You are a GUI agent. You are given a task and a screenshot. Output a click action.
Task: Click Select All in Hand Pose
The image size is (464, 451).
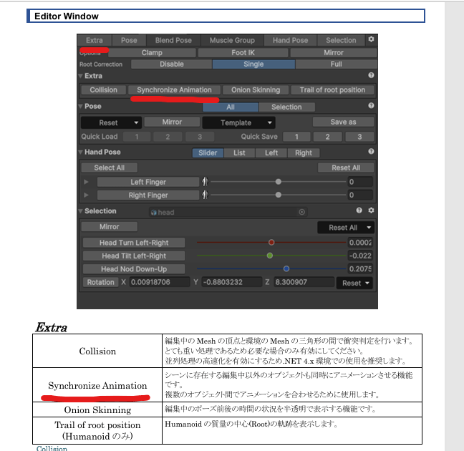click(x=109, y=168)
